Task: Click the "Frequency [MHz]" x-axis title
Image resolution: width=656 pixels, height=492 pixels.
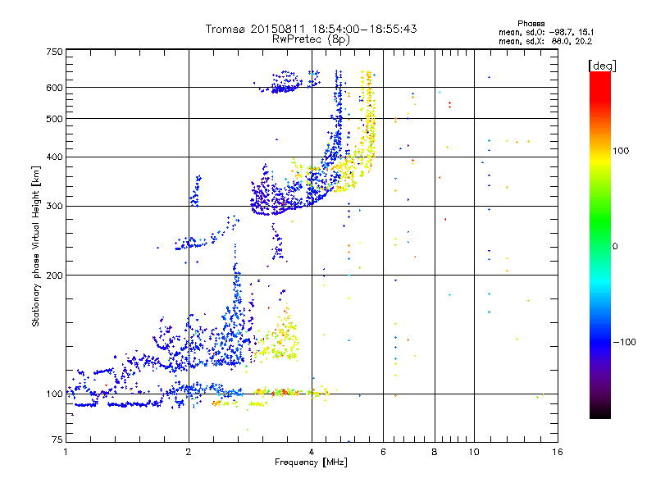Action: pos(311,462)
